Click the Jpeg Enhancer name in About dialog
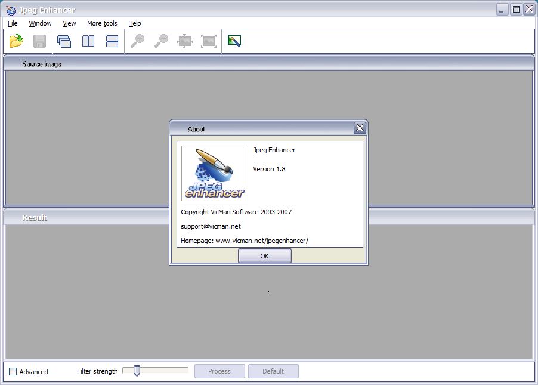 pos(274,150)
